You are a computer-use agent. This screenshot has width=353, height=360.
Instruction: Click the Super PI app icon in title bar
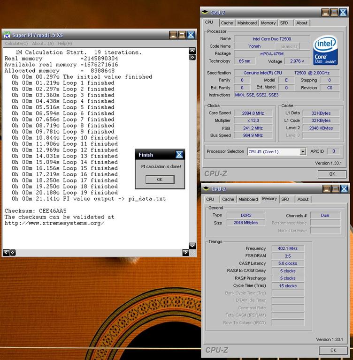click(7, 35)
